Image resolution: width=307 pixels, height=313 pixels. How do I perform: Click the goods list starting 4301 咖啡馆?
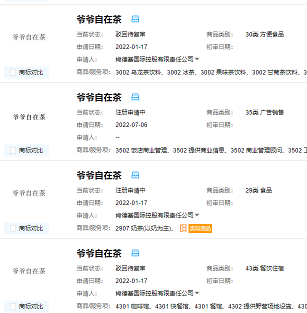(211, 306)
